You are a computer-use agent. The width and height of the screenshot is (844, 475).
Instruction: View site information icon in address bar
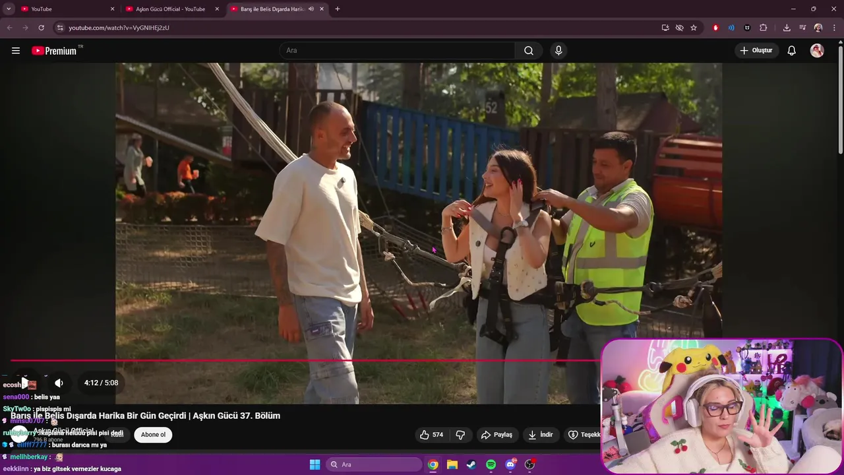pyautogui.click(x=60, y=28)
